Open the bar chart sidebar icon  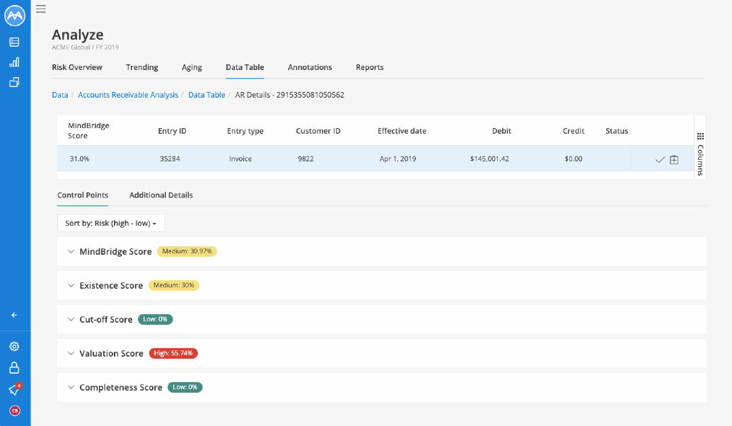(14, 62)
